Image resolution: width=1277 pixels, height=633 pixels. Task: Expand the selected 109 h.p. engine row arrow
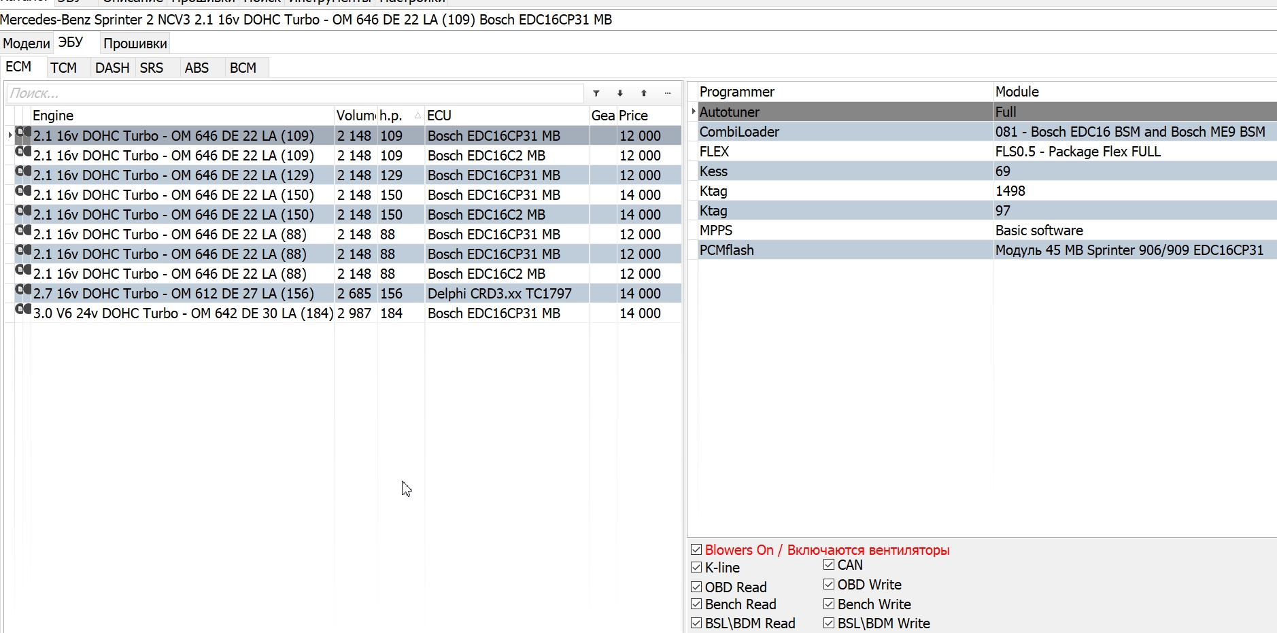10,135
